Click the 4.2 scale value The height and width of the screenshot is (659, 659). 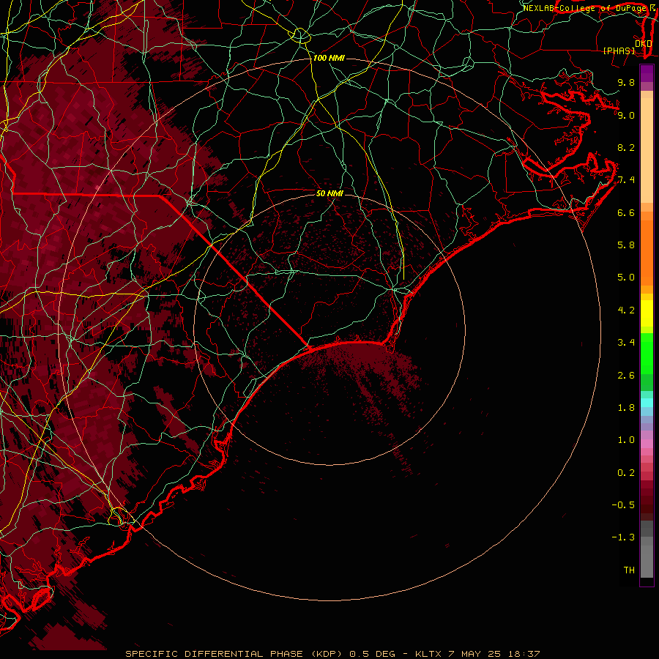626,310
